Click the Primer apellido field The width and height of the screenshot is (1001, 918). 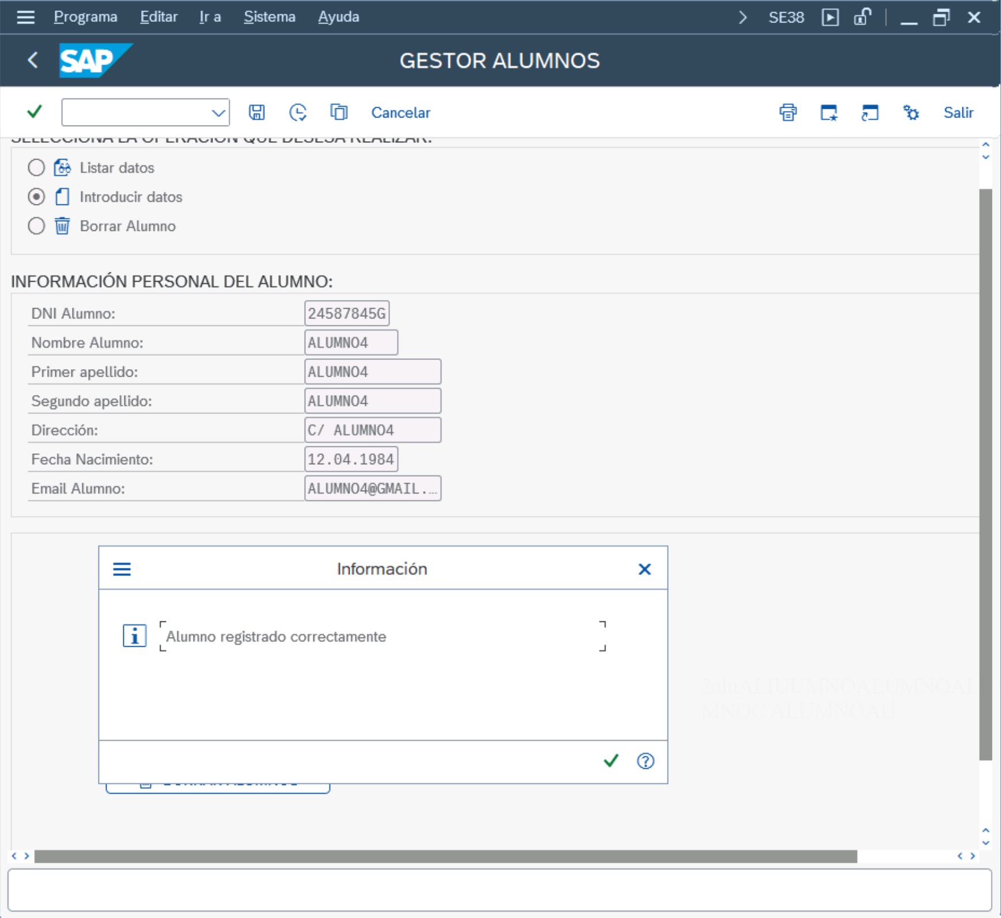coord(373,371)
